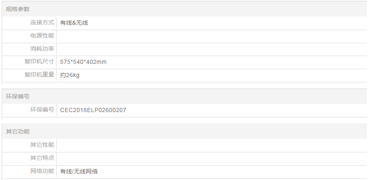The width and height of the screenshot is (369, 180).
Task: Click the 575*540*402mm dimension value
Action: [83, 62]
